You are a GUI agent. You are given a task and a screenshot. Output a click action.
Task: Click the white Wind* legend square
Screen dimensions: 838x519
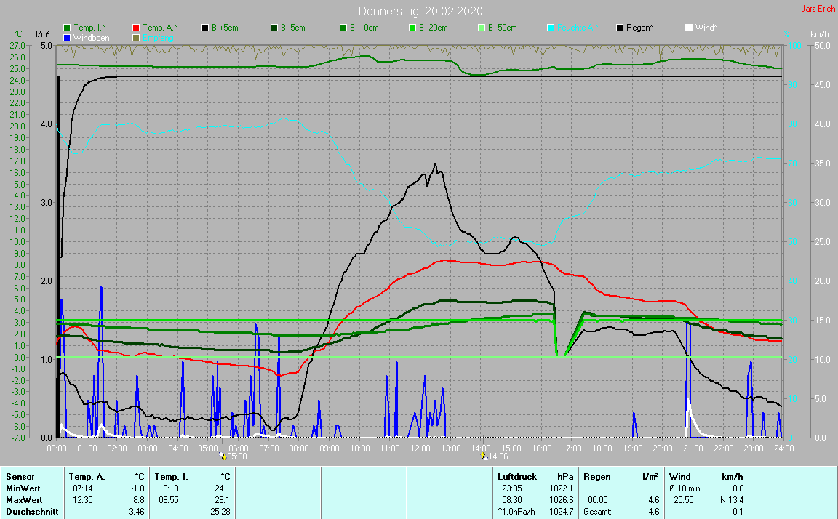[x=689, y=28]
